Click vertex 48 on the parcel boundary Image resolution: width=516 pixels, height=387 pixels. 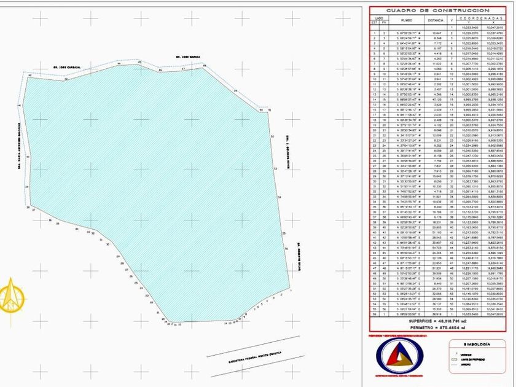(x=205, y=66)
